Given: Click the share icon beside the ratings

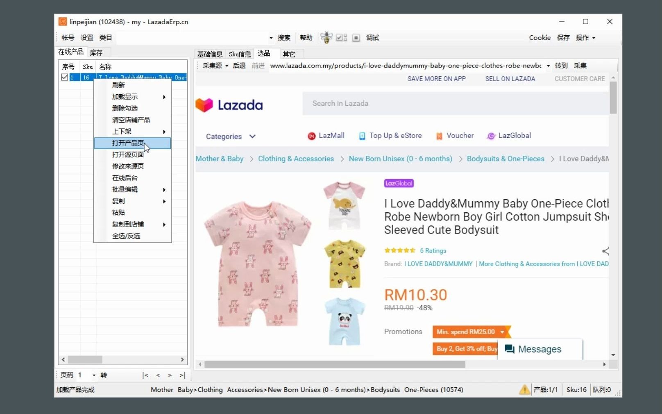Looking at the screenshot, I should click(x=605, y=251).
